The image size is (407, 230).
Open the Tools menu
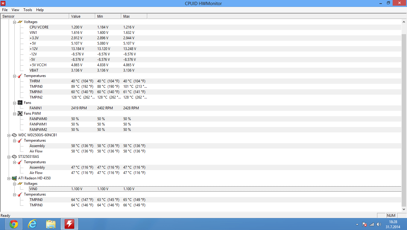28,10
